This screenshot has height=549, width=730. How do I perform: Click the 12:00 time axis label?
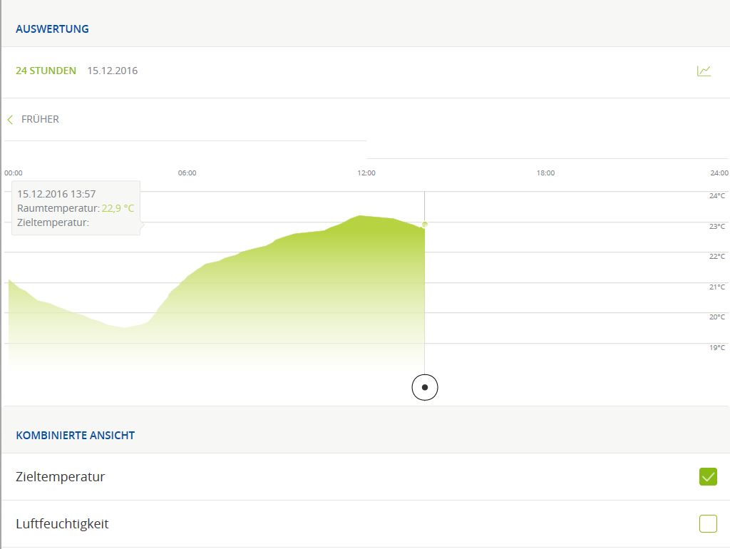[366, 173]
